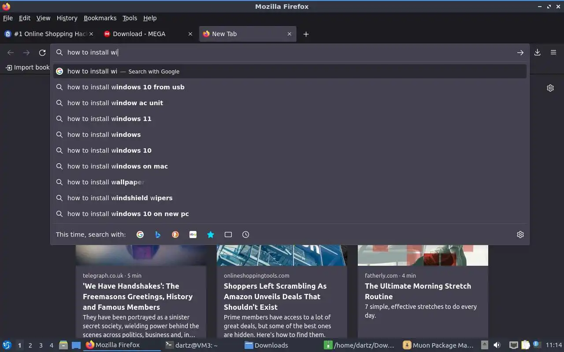Reload the current page

42,53
